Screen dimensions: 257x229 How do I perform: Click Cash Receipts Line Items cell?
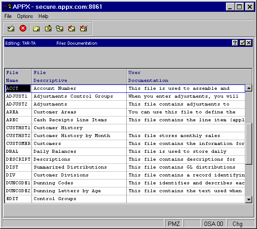coord(79,120)
